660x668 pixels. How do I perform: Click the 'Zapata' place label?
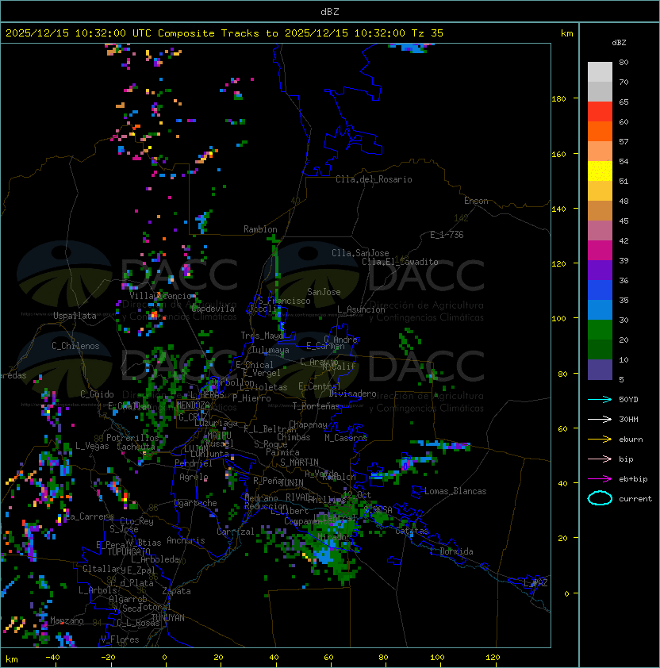[x=176, y=591]
